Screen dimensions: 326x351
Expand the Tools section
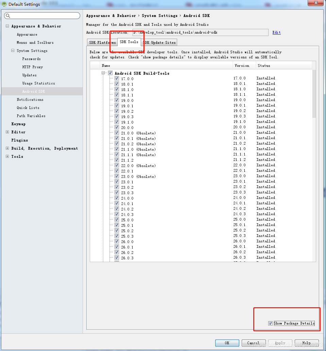click(x=7, y=156)
